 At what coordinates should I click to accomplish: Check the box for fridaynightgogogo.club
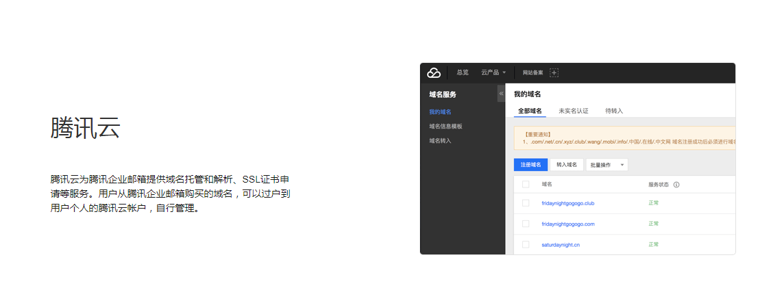[526, 203]
